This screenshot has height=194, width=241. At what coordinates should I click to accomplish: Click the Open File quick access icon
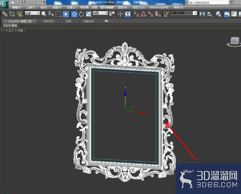(x=18, y=2)
